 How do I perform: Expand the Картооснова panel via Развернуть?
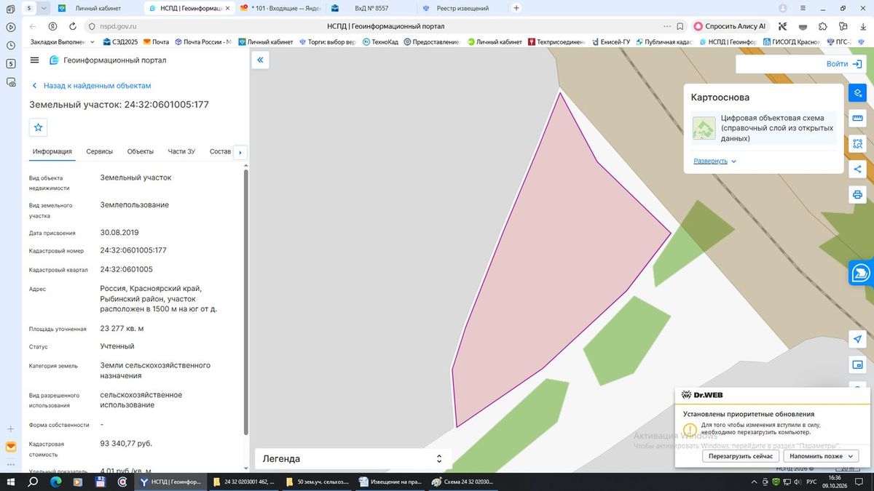click(x=714, y=161)
